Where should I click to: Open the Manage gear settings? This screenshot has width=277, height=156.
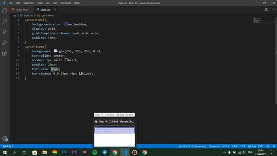[5, 139]
